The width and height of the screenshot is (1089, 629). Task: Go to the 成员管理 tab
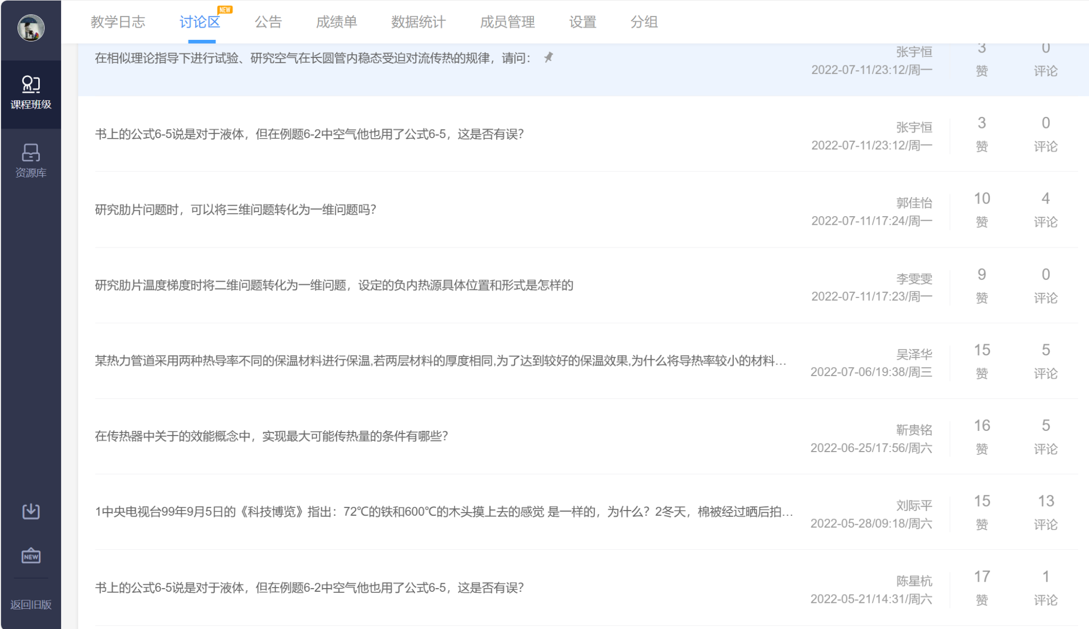(x=507, y=22)
